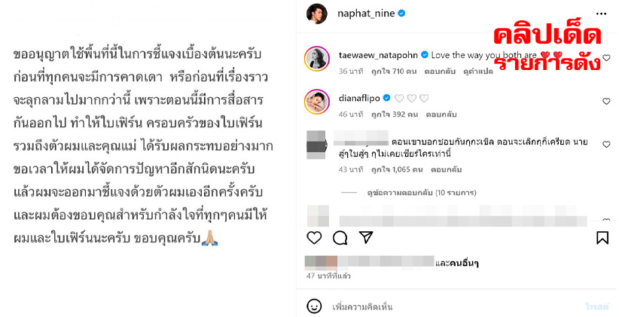Screen dimensions: 619x317
Task: Like the third Thai comment
Action: pos(606,145)
